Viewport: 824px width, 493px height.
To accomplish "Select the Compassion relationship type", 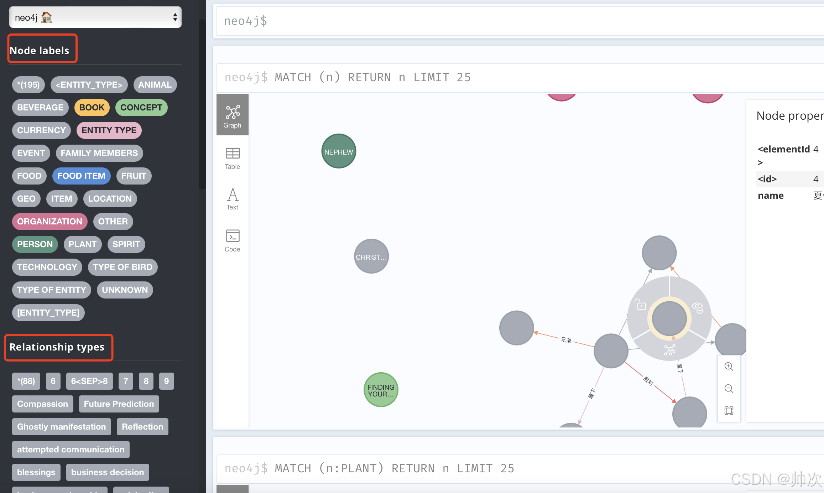I will tap(43, 404).
